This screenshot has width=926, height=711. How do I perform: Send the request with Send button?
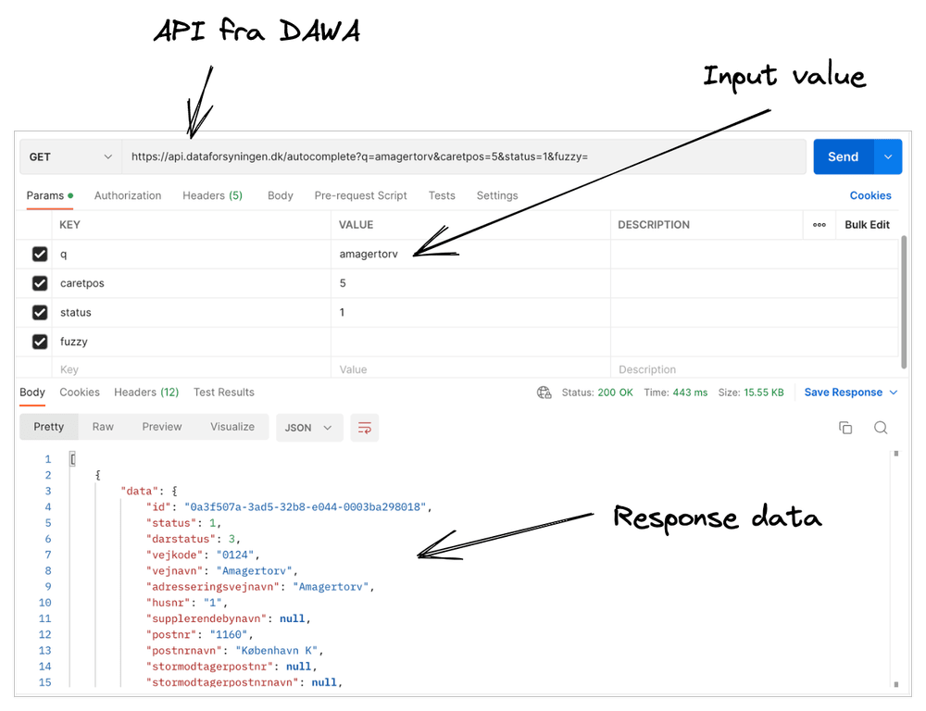(x=844, y=157)
